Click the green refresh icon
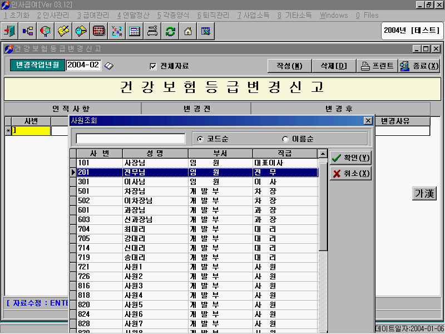445x334 pixels. (x=171, y=32)
